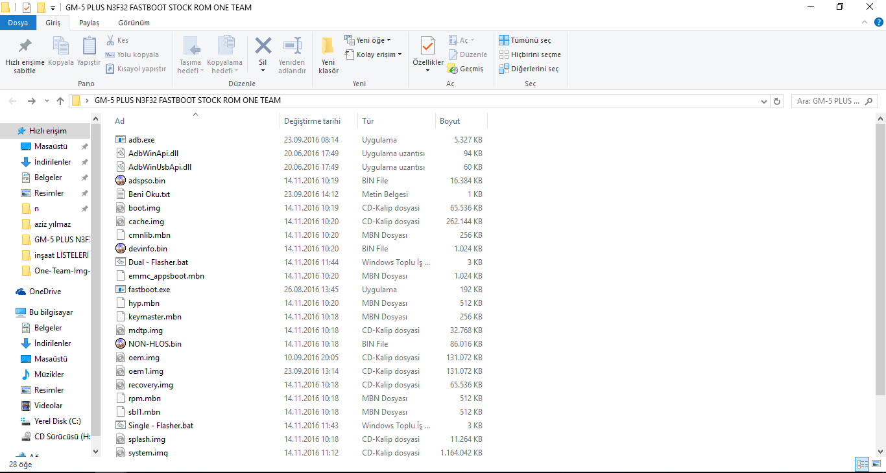This screenshot has height=473, width=886.
Task: Go up one folder with up arrow
Action: pos(60,101)
